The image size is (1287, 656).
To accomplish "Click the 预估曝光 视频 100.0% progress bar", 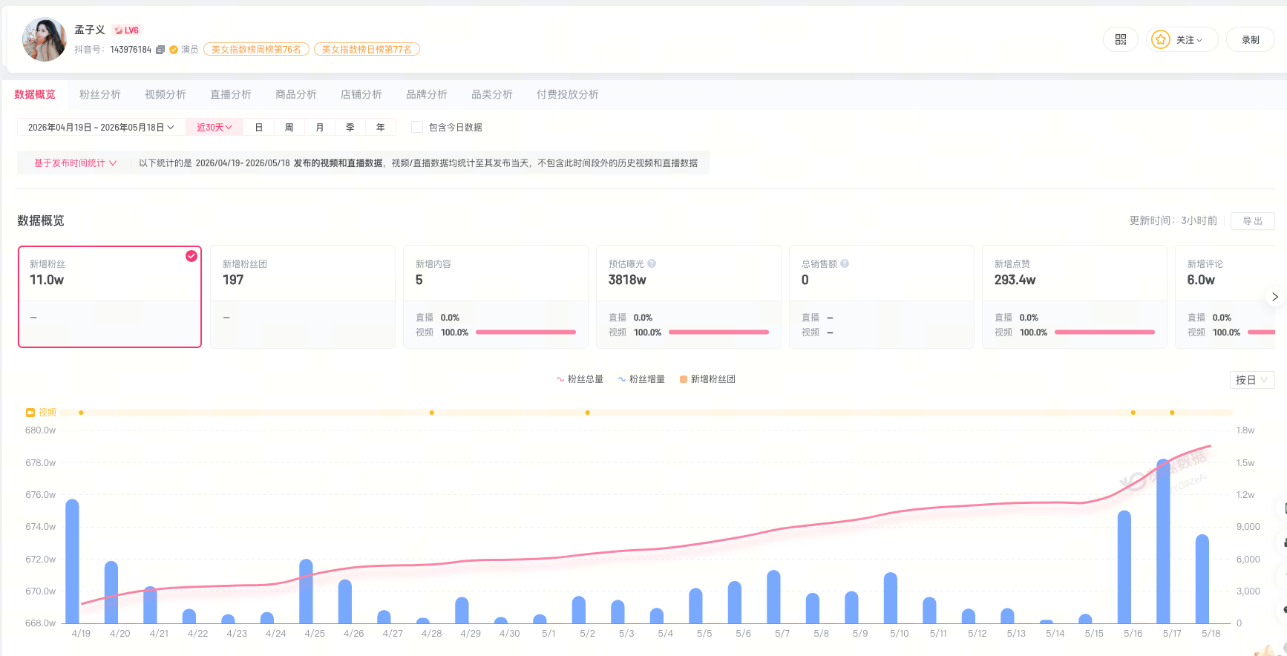I will pos(718,332).
